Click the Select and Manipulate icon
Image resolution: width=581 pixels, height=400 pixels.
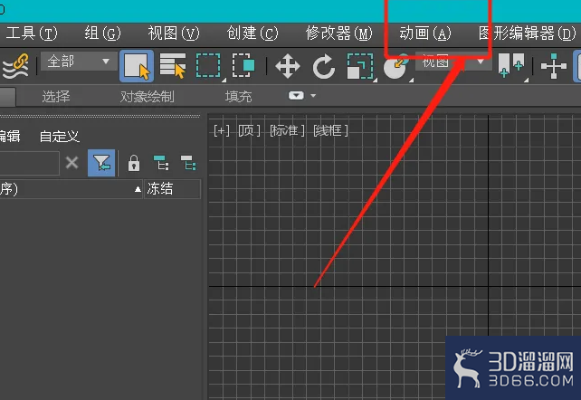tap(554, 66)
